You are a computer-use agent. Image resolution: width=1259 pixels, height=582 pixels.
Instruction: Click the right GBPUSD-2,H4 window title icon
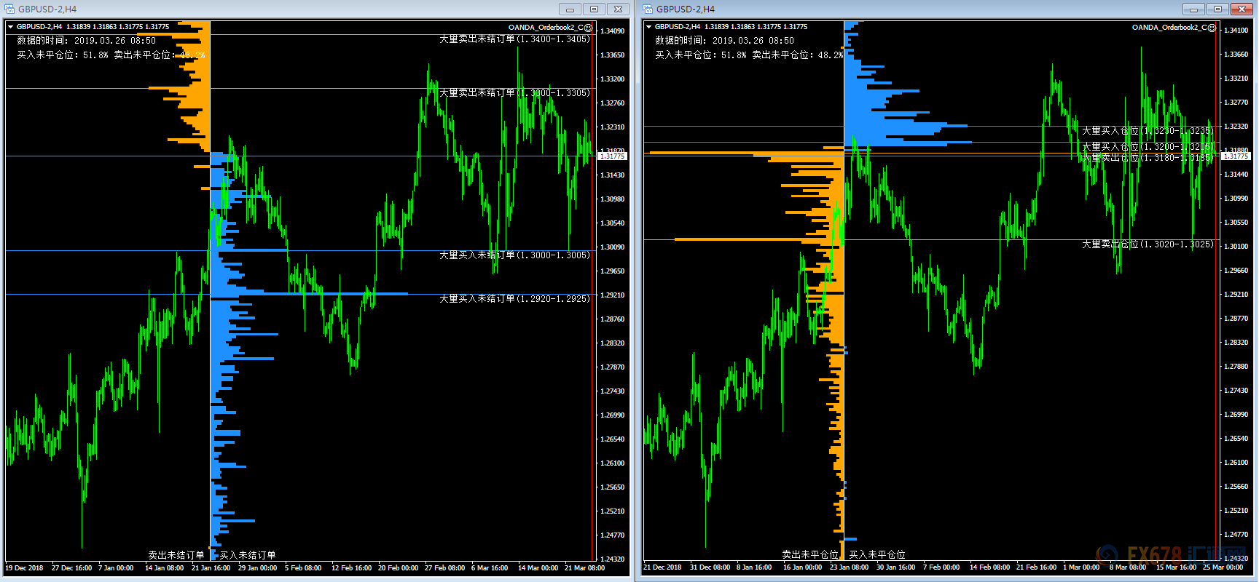point(648,9)
